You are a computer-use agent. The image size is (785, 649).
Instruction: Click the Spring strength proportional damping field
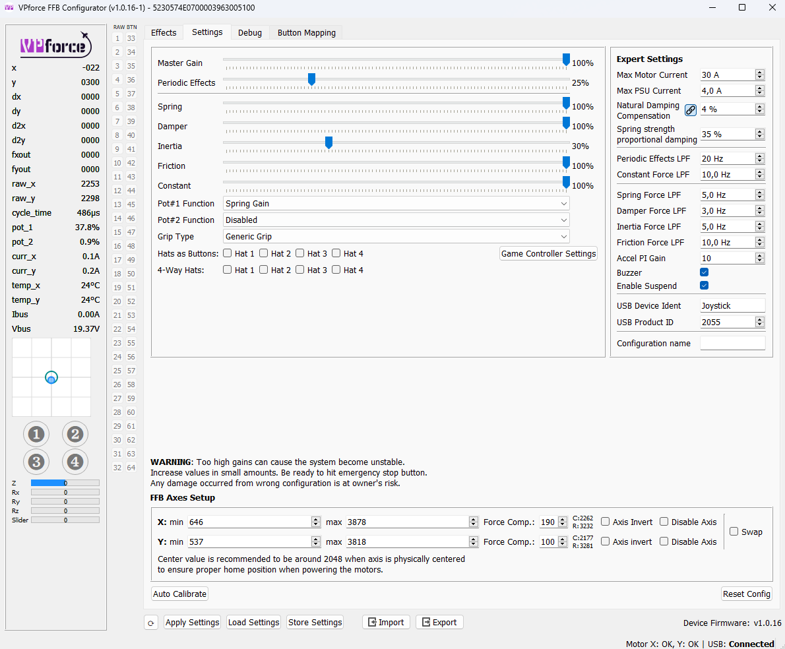tap(728, 134)
